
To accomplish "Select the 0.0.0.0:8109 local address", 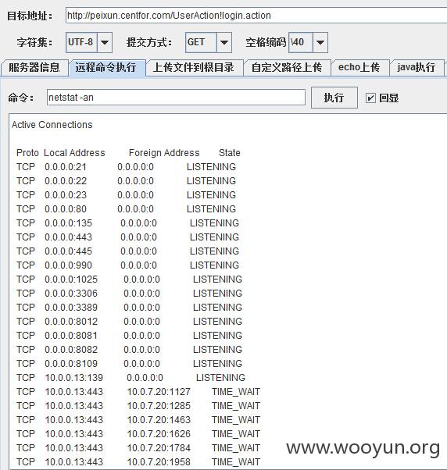I will coord(71,364).
